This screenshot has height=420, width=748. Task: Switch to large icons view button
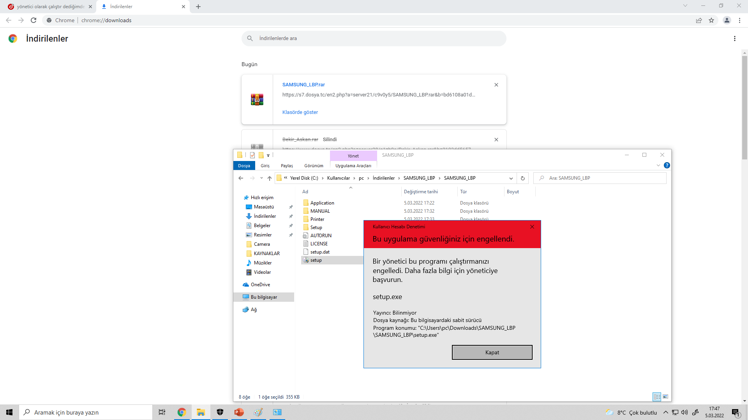(665, 397)
